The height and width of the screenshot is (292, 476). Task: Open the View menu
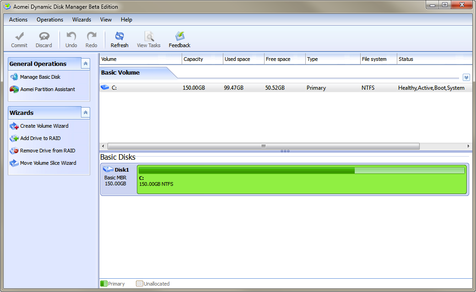[x=106, y=19]
